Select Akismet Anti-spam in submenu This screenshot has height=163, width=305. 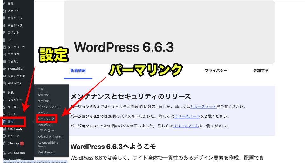pyautogui.click(x=50, y=137)
